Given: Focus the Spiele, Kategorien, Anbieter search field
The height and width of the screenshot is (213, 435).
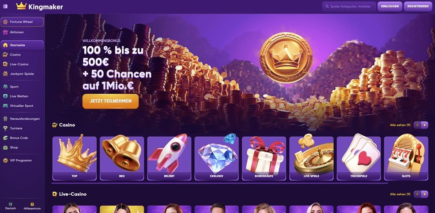Looking at the screenshot, I should [x=349, y=7].
